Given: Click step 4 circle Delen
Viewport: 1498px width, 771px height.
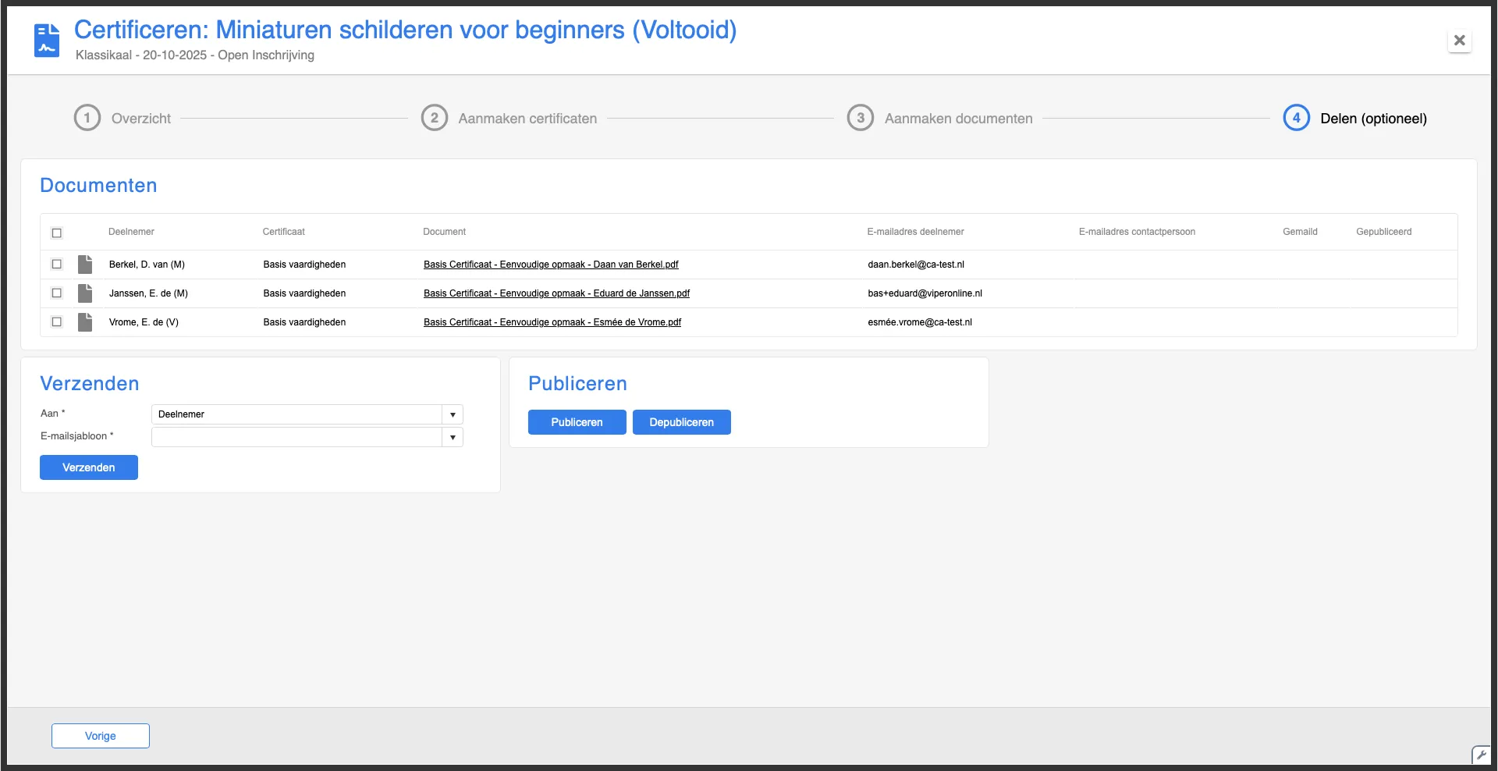Looking at the screenshot, I should point(1297,118).
